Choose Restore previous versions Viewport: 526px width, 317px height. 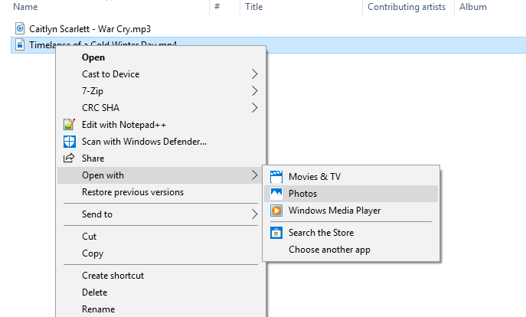click(162, 192)
